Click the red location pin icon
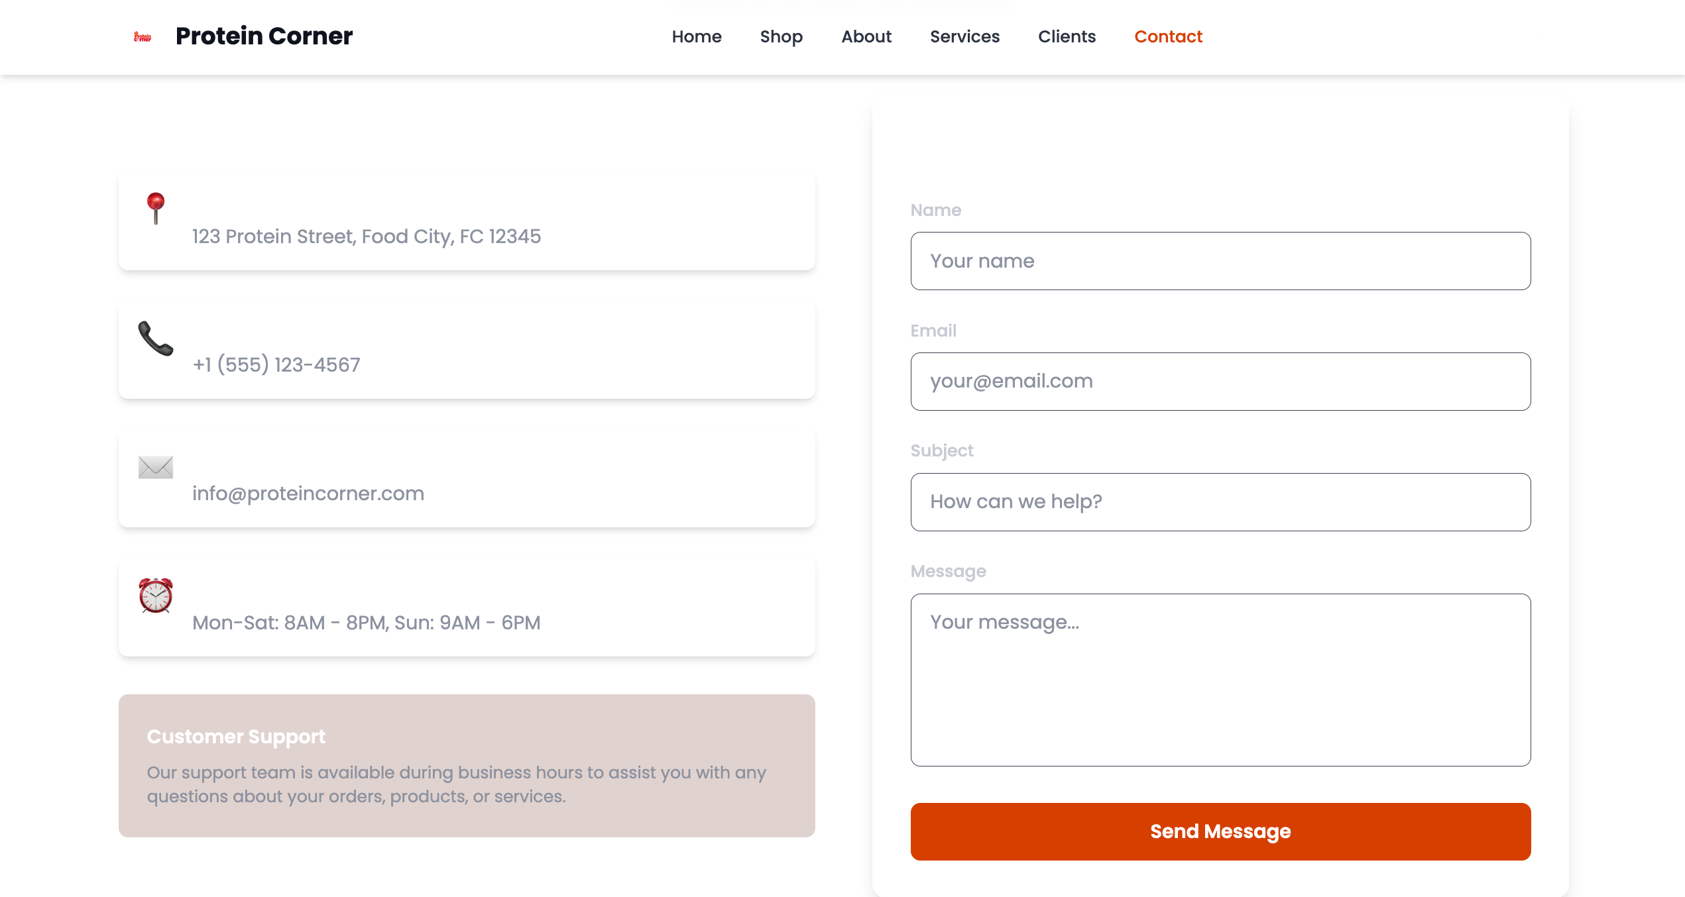 pyautogui.click(x=156, y=209)
